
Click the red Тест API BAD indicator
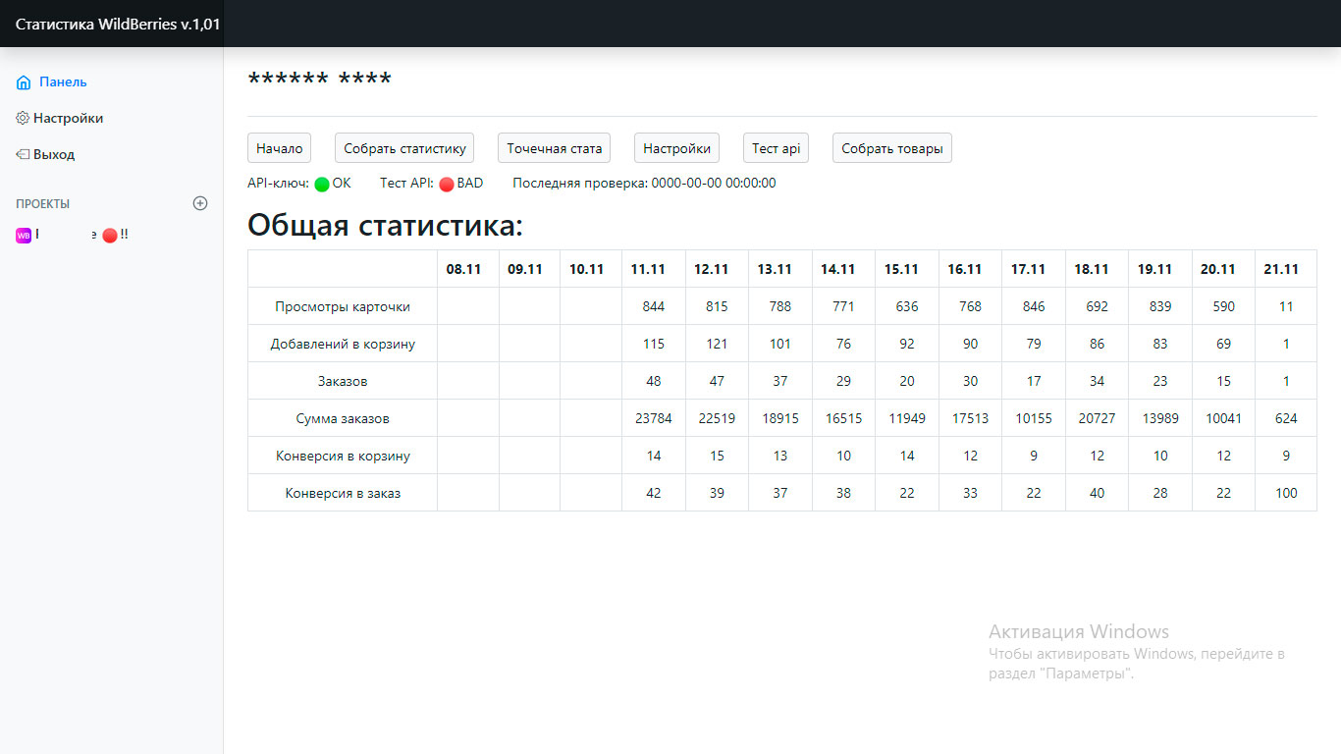[x=447, y=184]
